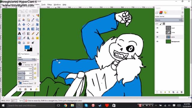The height and width of the screenshot is (108, 192).
Task: Select the Color Picker eyedropper tool
Action: point(33,20)
